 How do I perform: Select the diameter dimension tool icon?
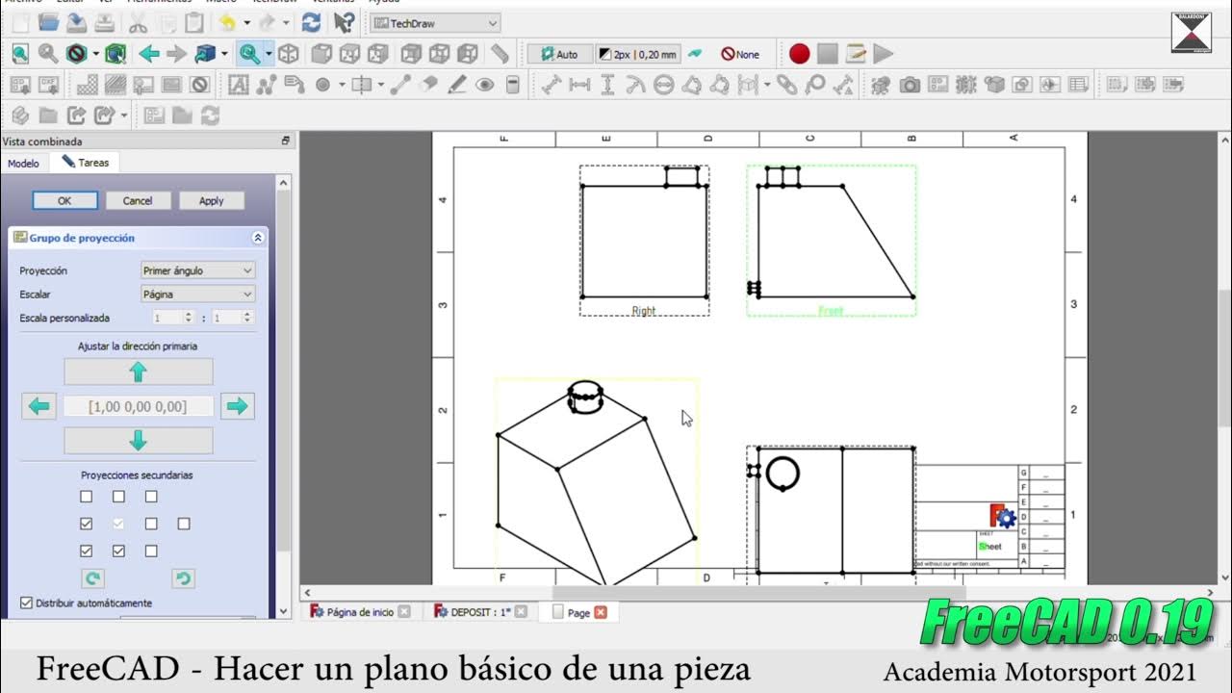pos(663,85)
